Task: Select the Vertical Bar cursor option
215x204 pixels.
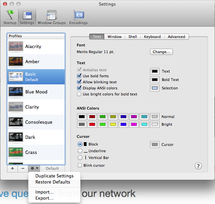Action: (x=80, y=158)
